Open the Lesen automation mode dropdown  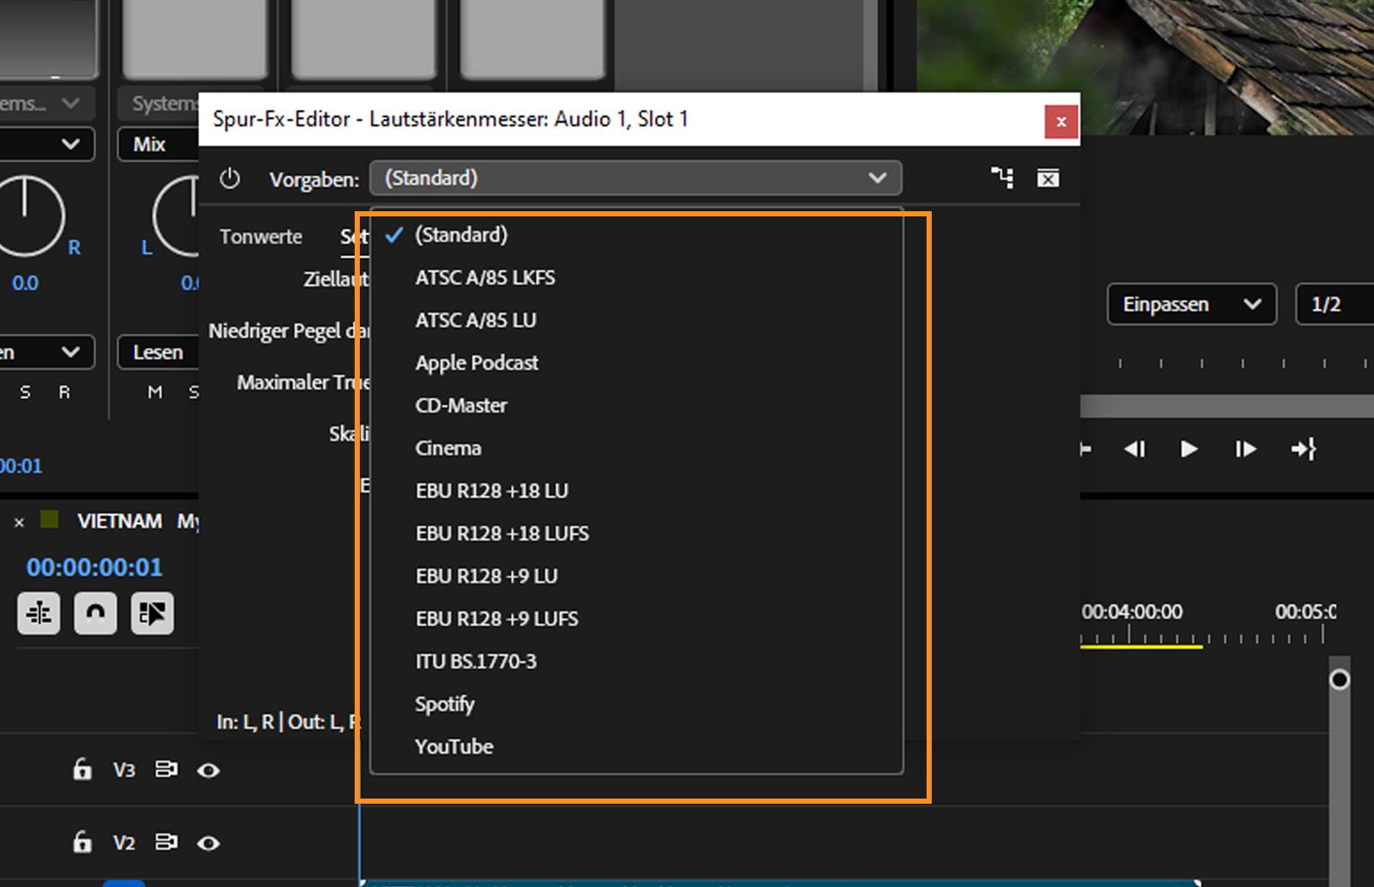click(x=158, y=352)
